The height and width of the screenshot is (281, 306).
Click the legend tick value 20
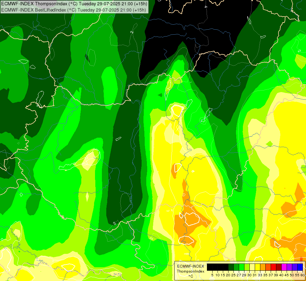[x=228, y=275]
